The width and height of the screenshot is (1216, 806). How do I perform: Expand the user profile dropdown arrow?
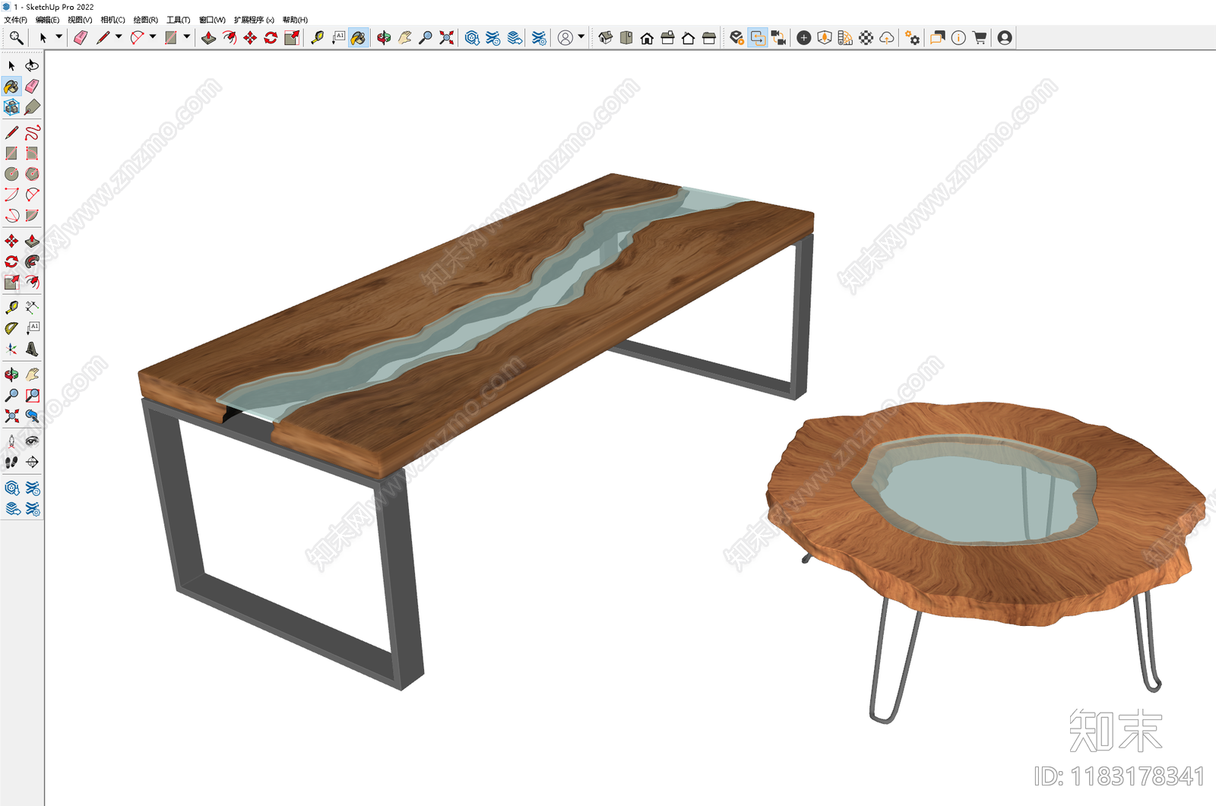581,36
